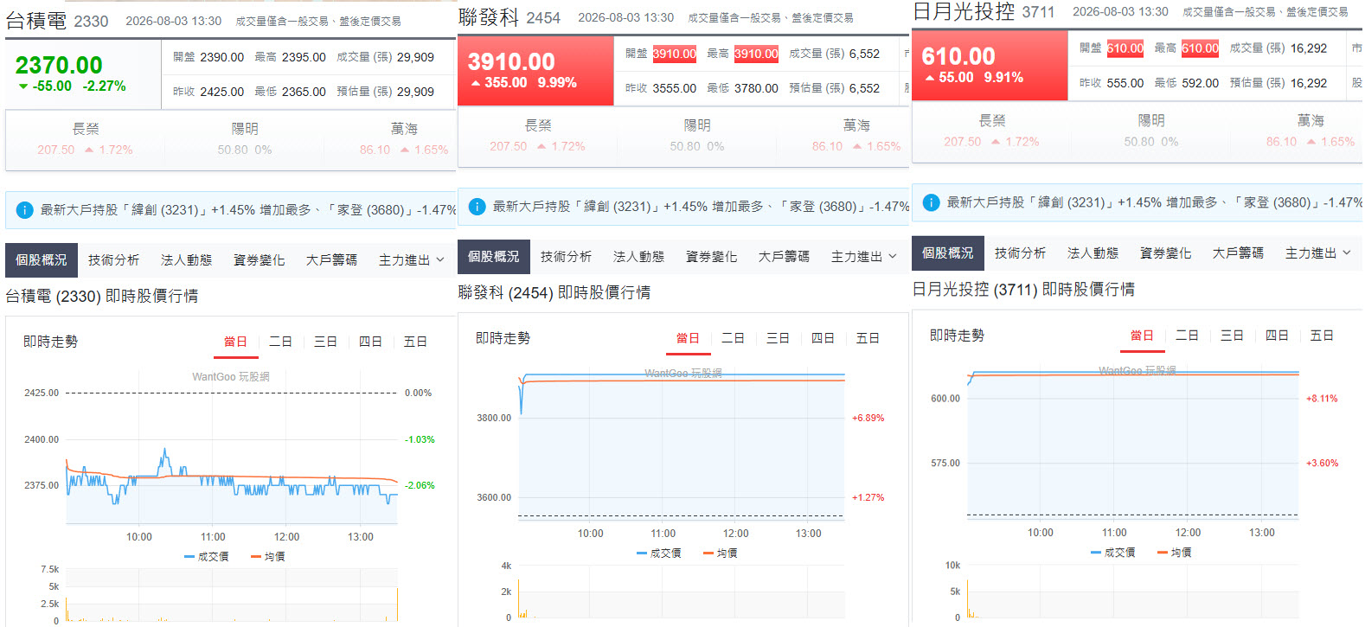This screenshot has width=1365, height=627.
Task: Toggle 成交價 legend in 日月光投控 chart
Action: point(1113,553)
